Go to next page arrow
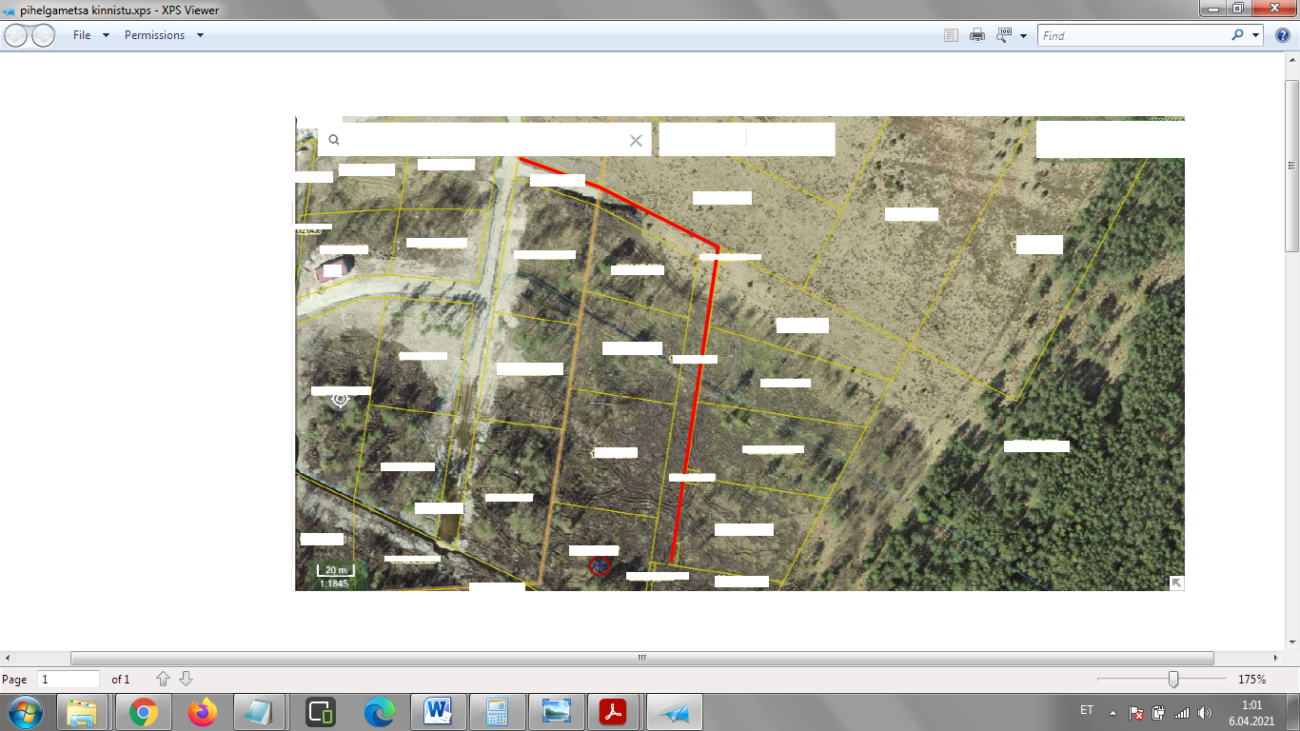The image size is (1300, 731). (x=187, y=679)
